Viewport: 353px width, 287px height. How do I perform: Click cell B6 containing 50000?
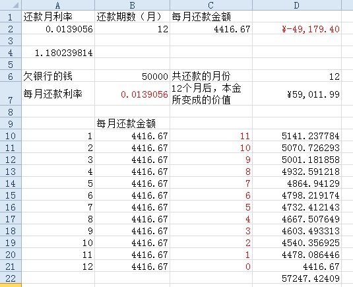pos(132,77)
